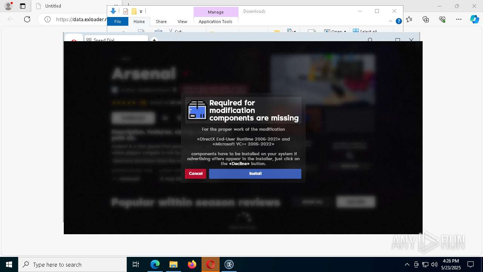483x272 pixels.
Task: Collapse the Explorer ribbon chevron
Action: pos(391,21)
